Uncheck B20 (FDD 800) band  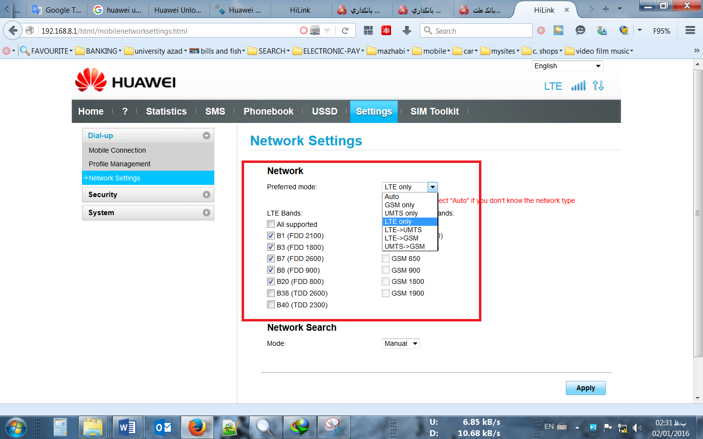pyautogui.click(x=271, y=281)
